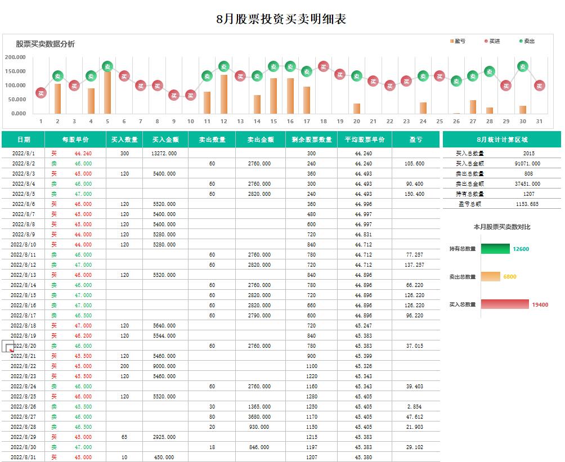This screenshot has height=462, width=565.
Task: Click the red 买 marker above day 18
Action: point(323,66)
